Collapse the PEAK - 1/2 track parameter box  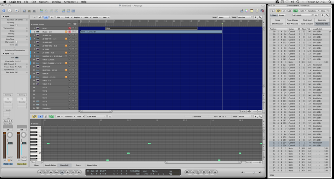point(3,54)
